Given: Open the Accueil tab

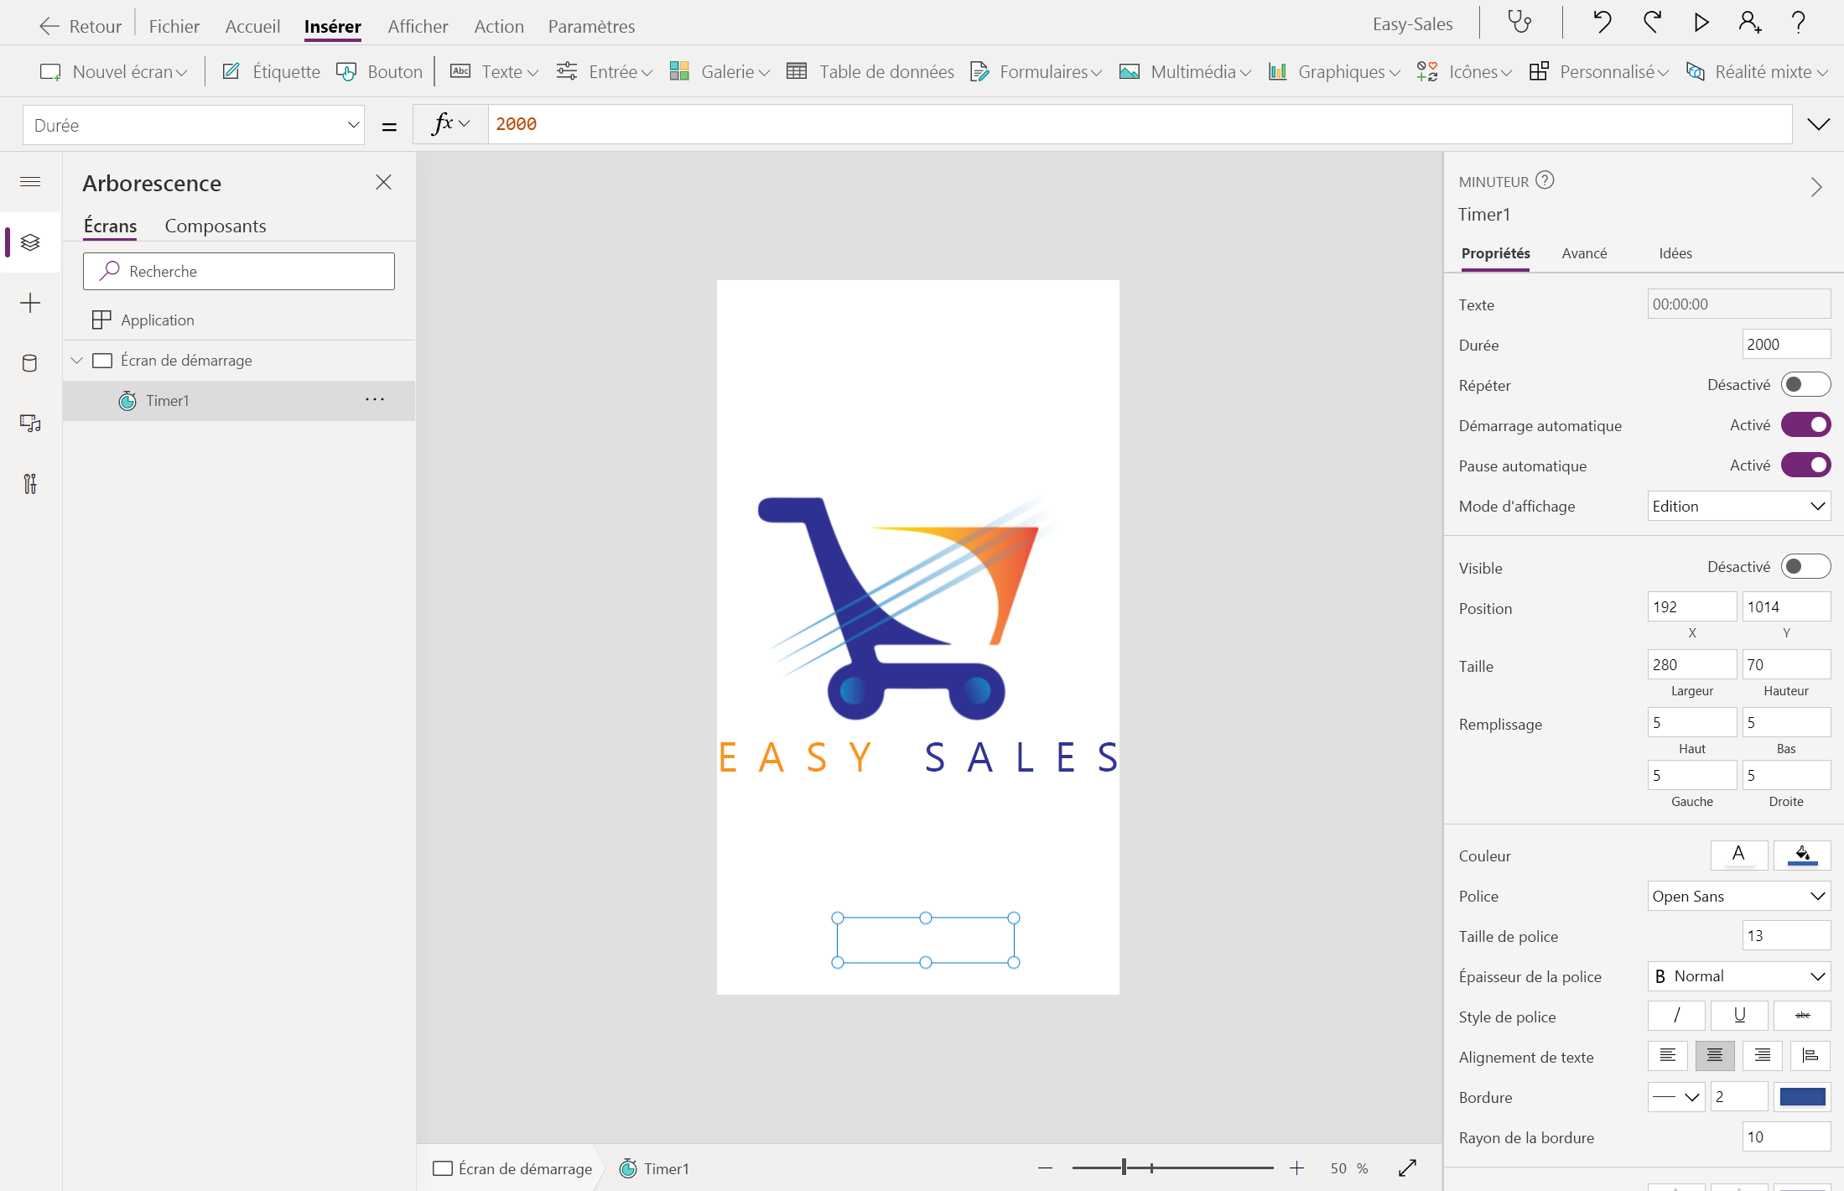Looking at the screenshot, I should tap(252, 26).
